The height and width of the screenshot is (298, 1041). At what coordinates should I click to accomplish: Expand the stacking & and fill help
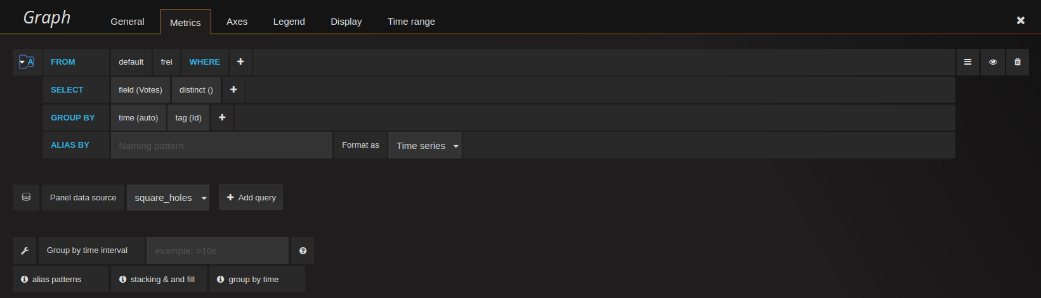pos(157,280)
